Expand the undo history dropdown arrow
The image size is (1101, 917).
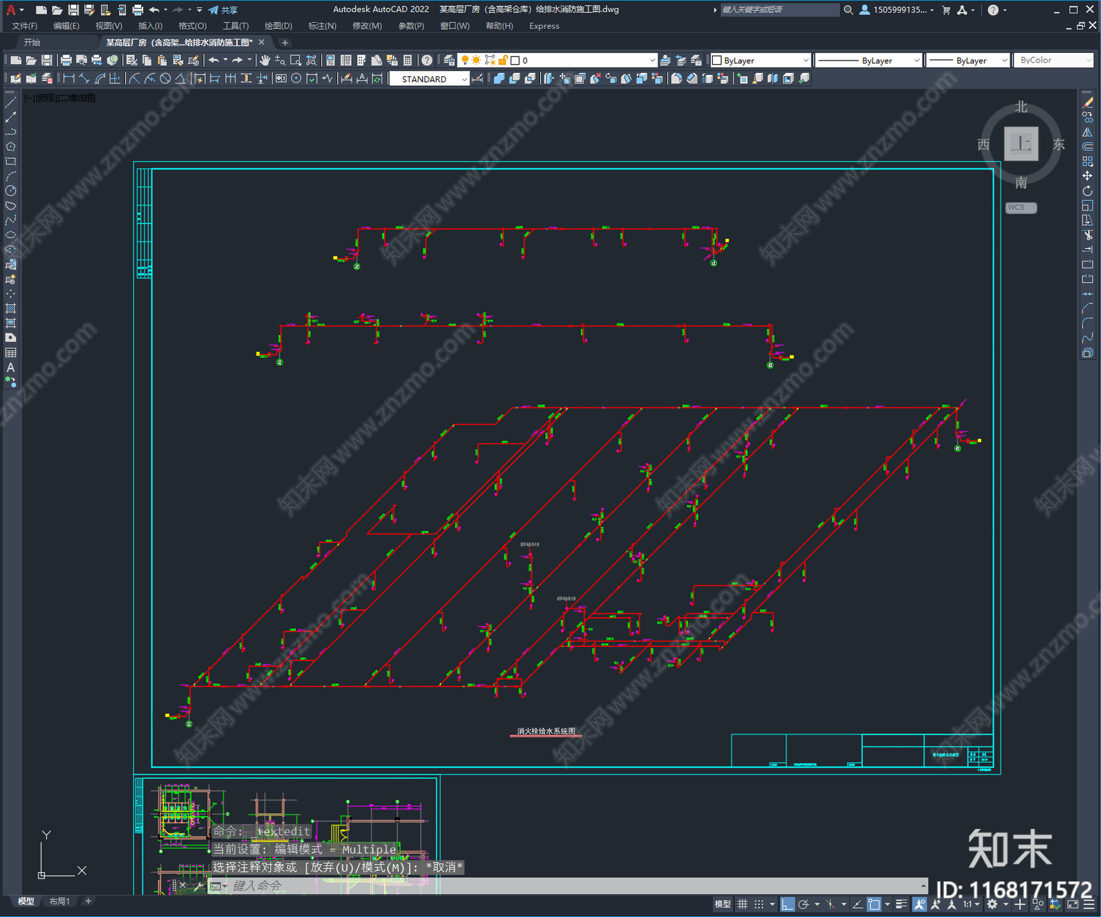pyautogui.click(x=225, y=61)
